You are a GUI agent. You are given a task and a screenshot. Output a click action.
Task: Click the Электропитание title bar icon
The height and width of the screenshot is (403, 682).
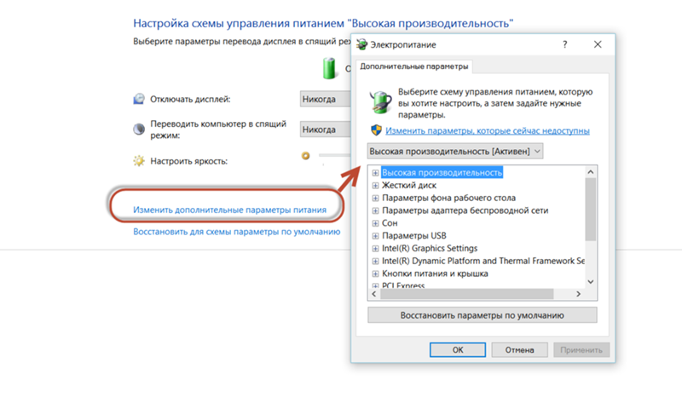(361, 44)
